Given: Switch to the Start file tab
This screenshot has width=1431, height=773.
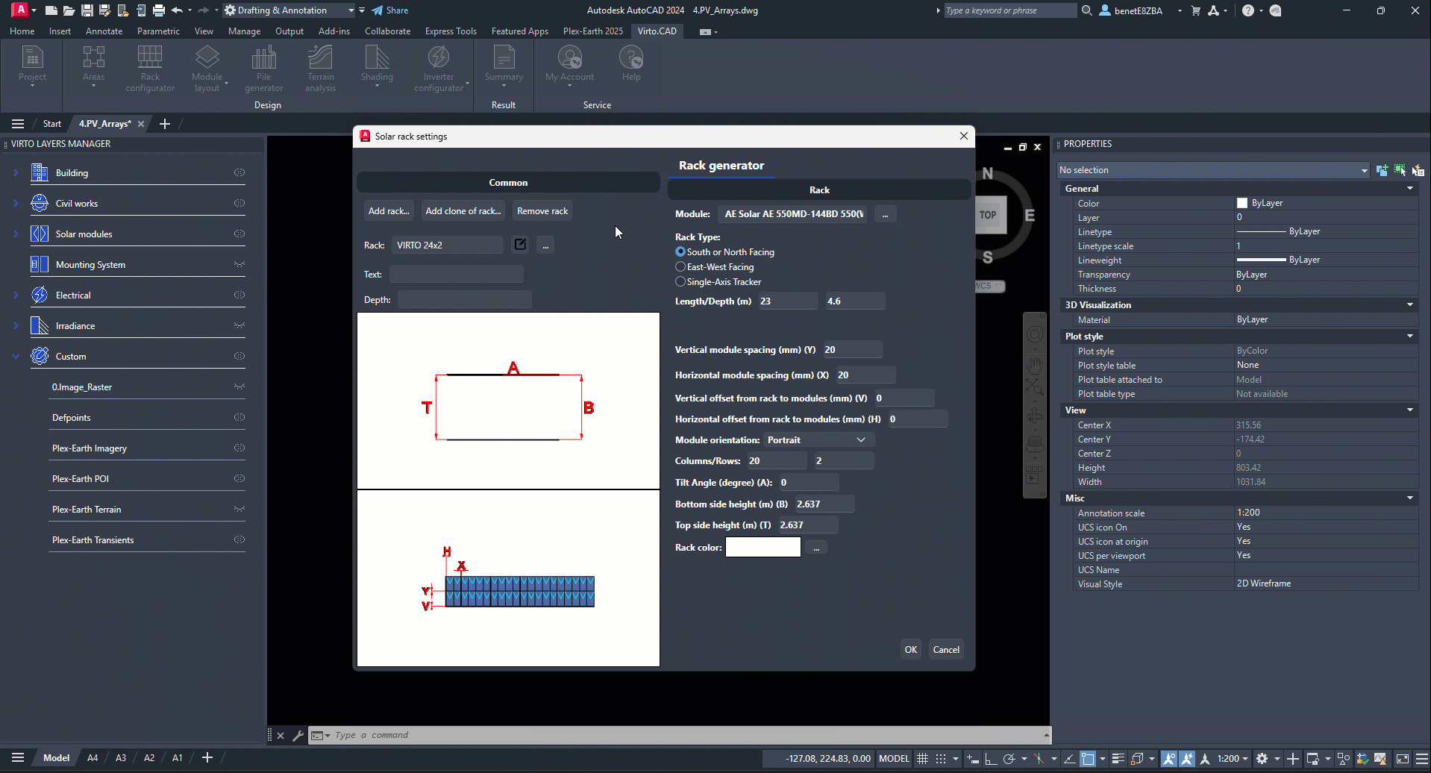Looking at the screenshot, I should pyautogui.click(x=52, y=124).
